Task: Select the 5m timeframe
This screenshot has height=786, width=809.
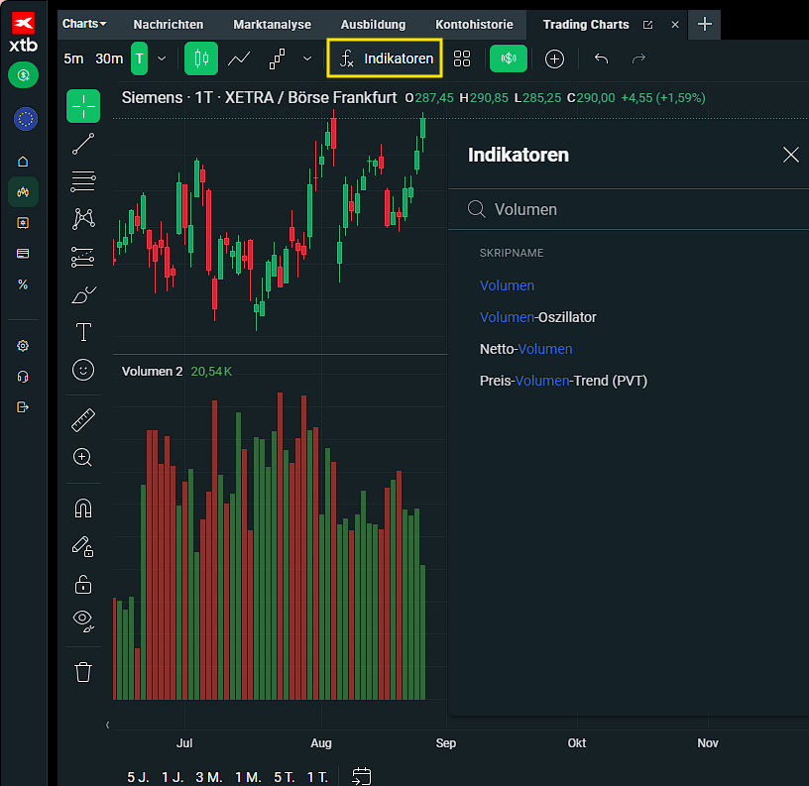Action: (x=73, y=58)
